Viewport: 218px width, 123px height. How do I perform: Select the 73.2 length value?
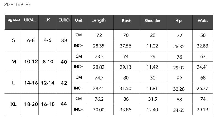[99, 56]
